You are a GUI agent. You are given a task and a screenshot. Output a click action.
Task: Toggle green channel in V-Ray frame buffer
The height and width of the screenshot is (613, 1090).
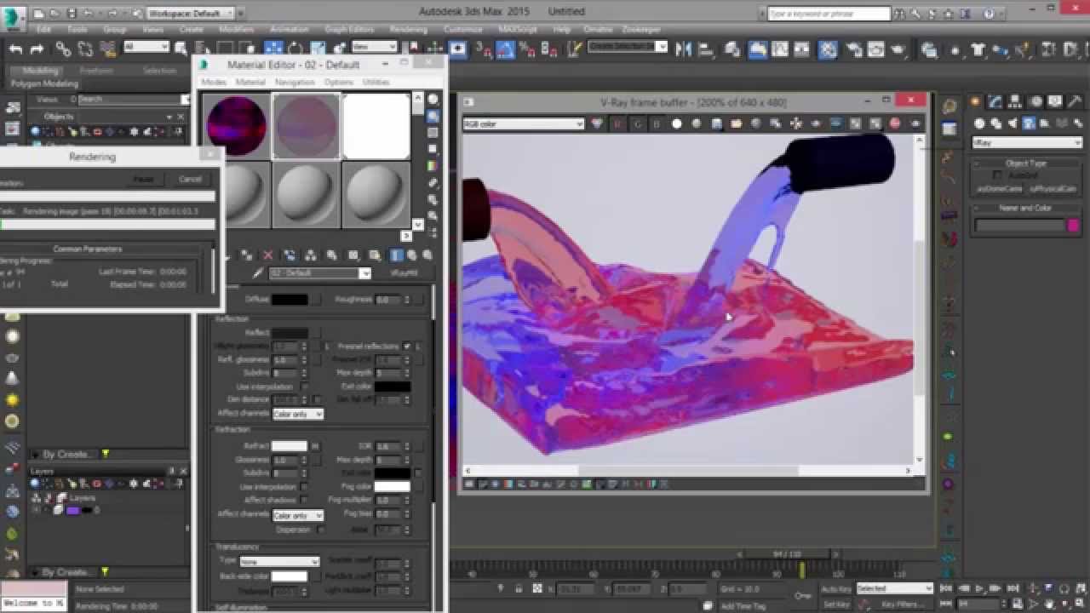click(637, 123)
